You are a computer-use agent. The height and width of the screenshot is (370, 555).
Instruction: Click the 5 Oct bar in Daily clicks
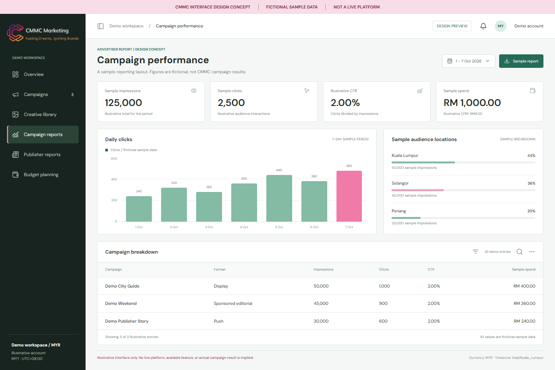(x=279, y=198)
